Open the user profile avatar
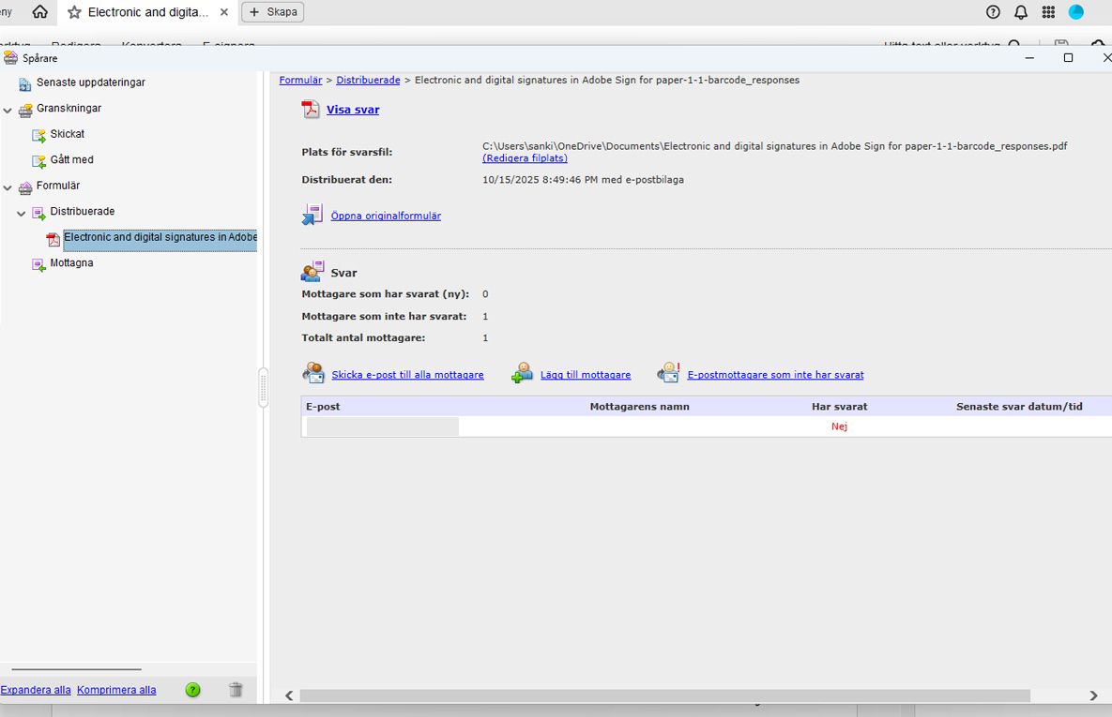The height and width of the screenshot is (717, 1112). click(x=1075, y=12)
